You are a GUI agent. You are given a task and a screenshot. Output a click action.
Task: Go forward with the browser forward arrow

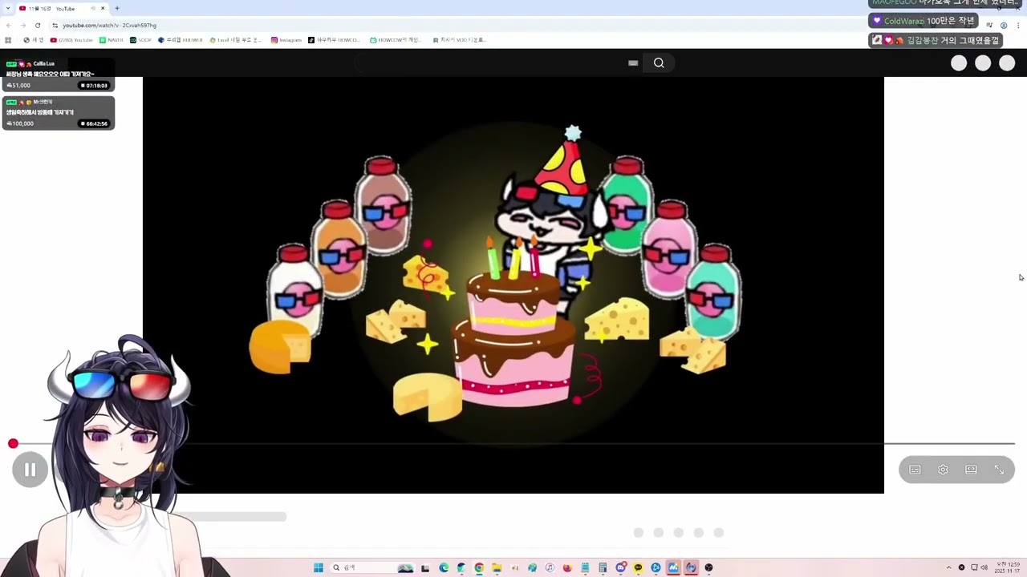[x=23, y=25]
